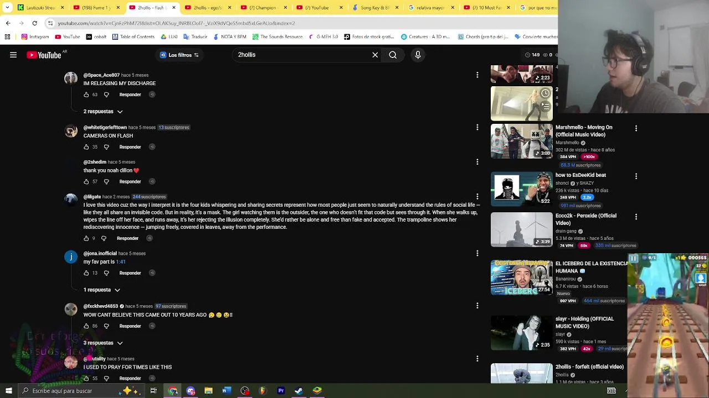709x398 pixels.
Task: Open FL Studio from the taskbar
Action: [263, 391]
